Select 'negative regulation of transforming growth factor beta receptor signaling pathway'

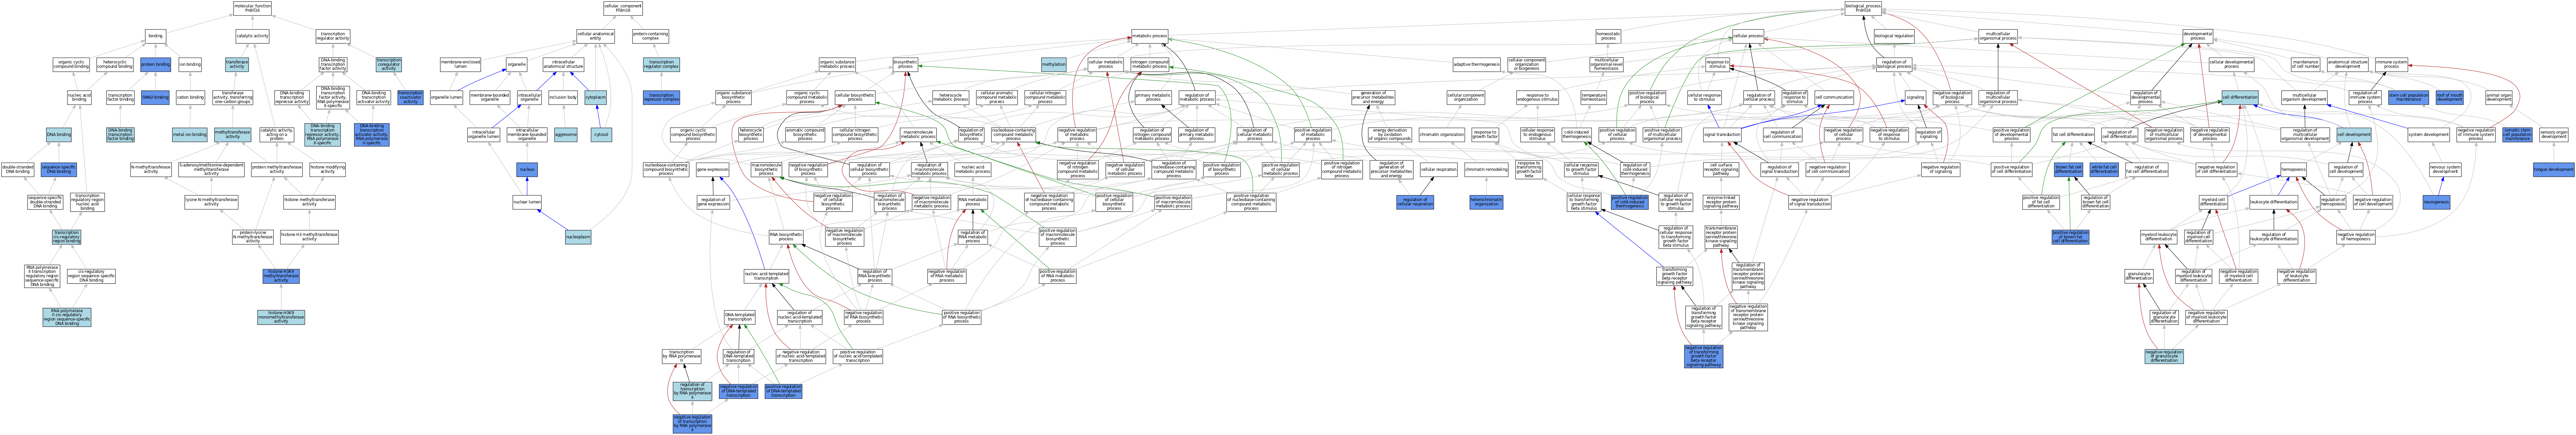pyautogui.click(x=1703, y=356)
